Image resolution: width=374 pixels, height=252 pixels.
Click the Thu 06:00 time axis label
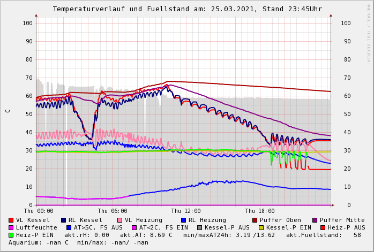113,211
